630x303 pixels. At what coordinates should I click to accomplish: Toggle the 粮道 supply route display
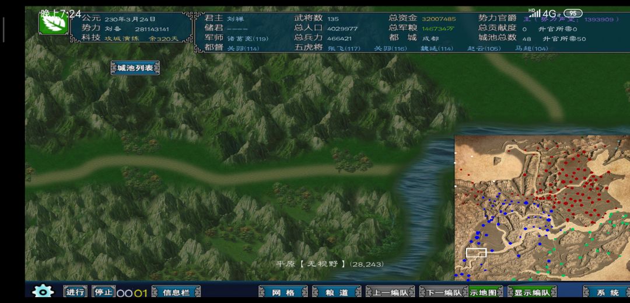[337, 292]
